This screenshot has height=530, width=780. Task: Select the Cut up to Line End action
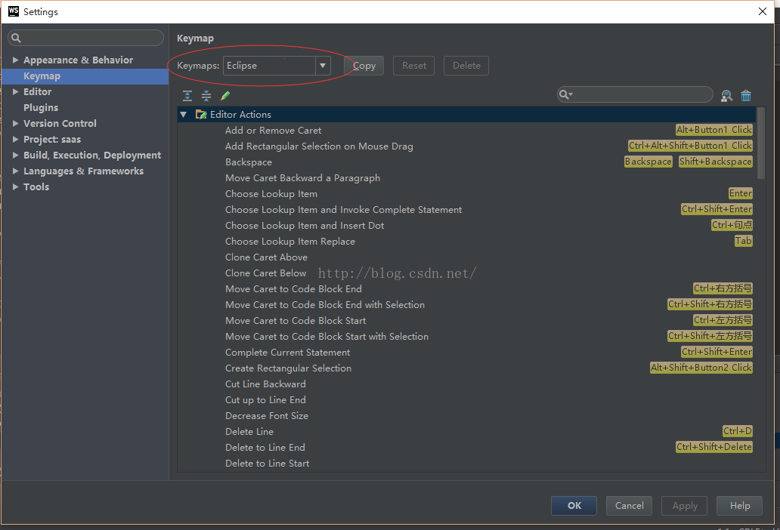(x=466, y=400)
